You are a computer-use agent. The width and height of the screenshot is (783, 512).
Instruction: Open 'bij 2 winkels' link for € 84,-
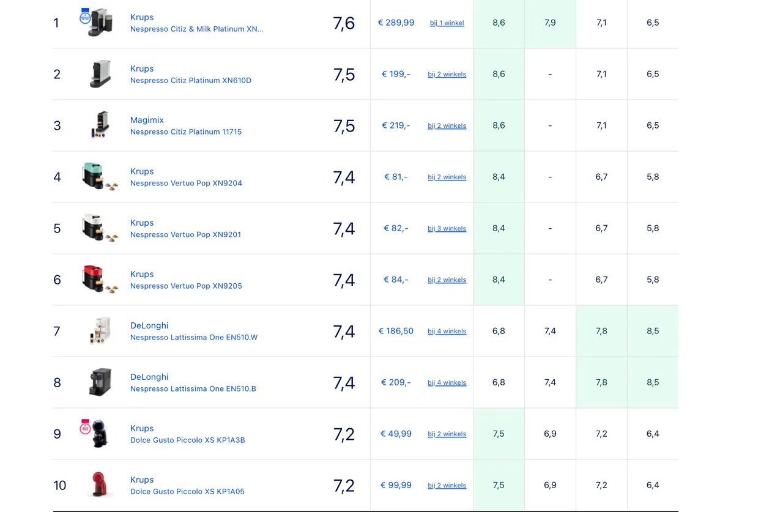pos(447,280)
